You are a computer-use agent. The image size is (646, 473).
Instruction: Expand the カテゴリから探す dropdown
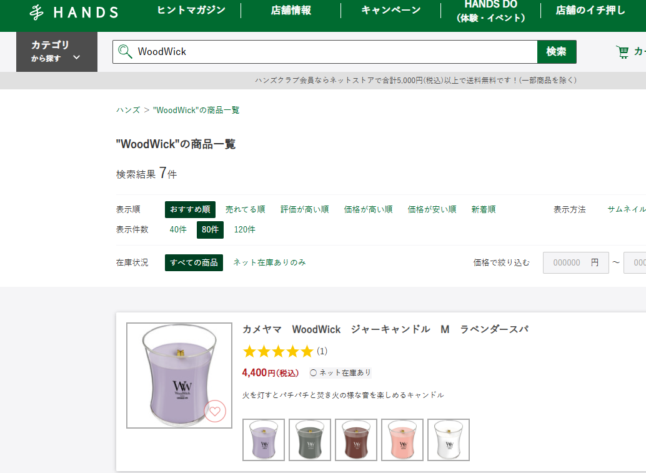(x=57, y=51)
